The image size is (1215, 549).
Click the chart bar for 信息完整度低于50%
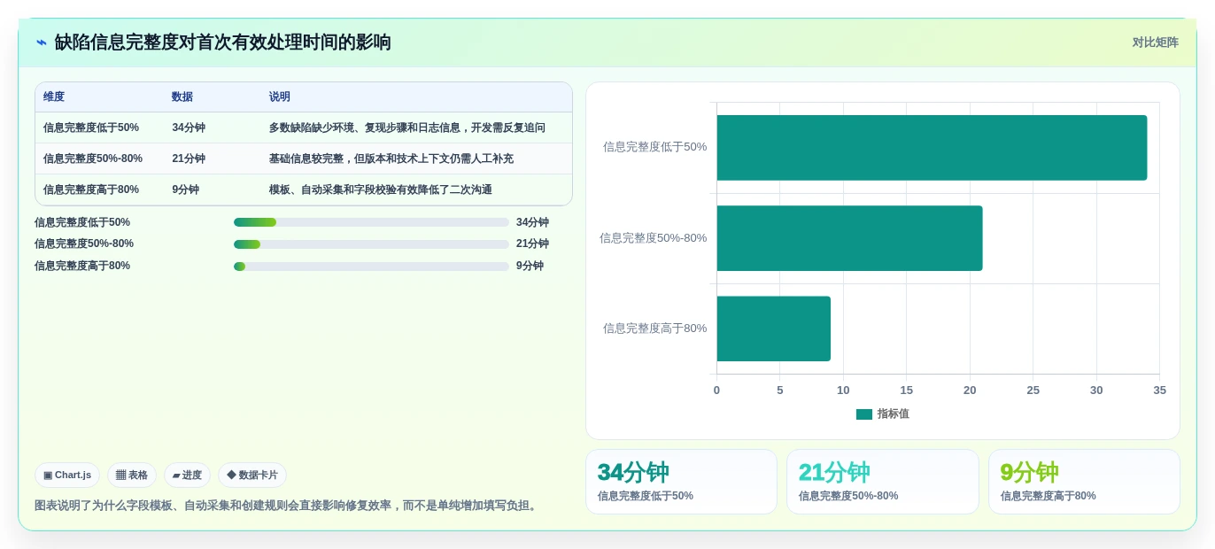(932, 148)
